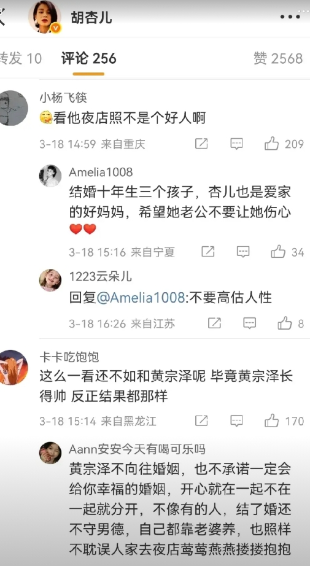
Task: Like Amelia1008's comment with 34 likes
Action: 278,252
